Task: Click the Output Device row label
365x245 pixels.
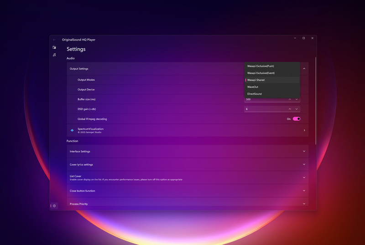Action: pyautogui.click(x=86, y=90)
